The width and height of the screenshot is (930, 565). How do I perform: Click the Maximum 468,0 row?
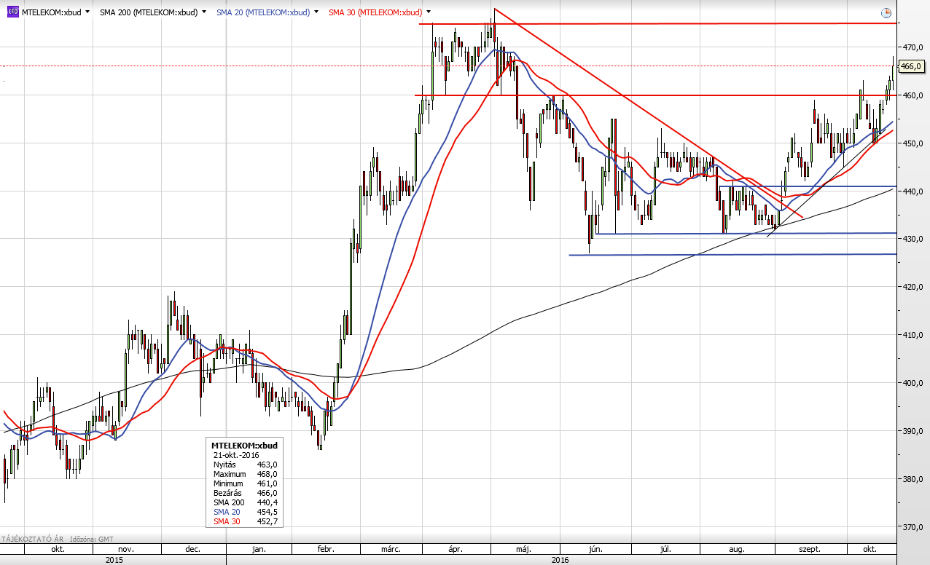pos(244,473)
